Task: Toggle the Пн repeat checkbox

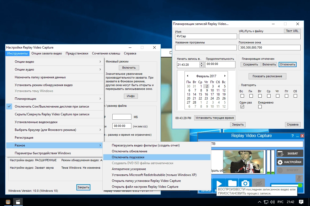Action: pos(251,96)
